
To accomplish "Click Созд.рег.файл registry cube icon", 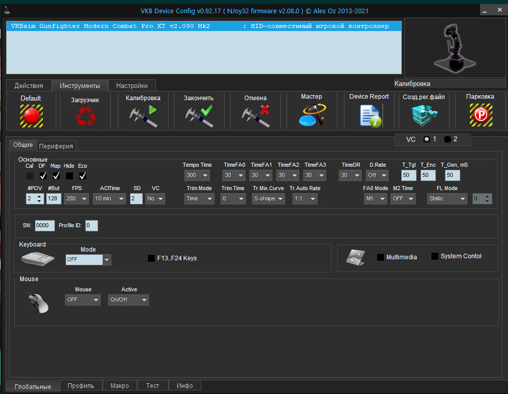I will click(424, 116).
